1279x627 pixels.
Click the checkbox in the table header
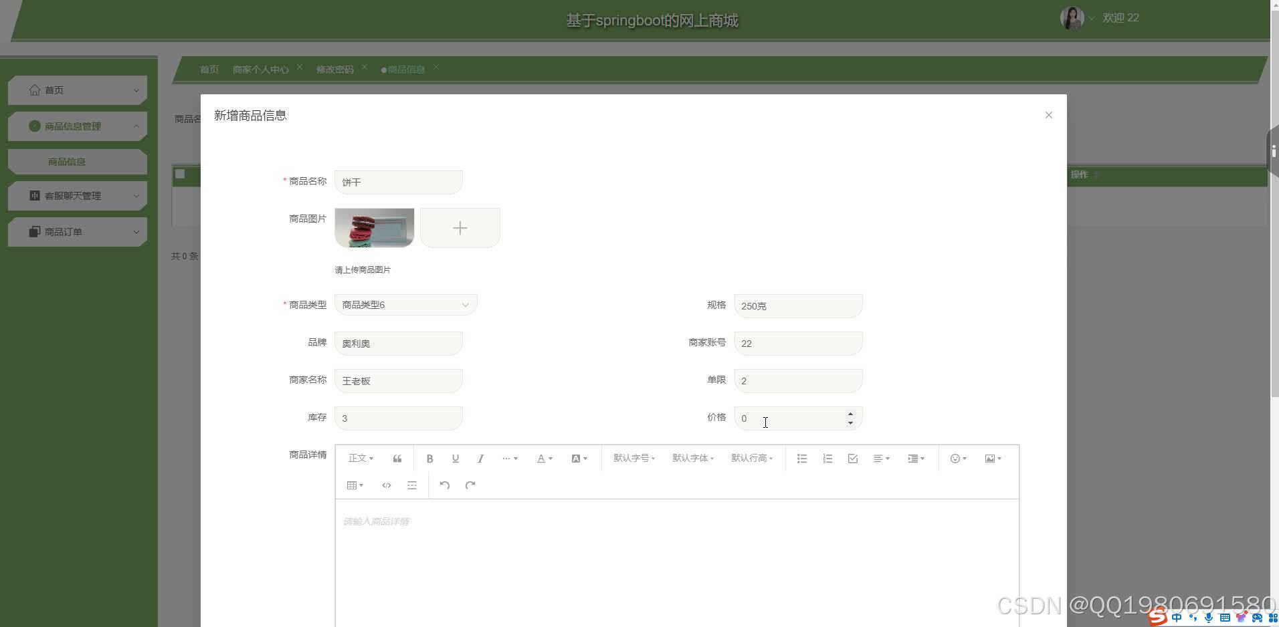tap(179, 174)
